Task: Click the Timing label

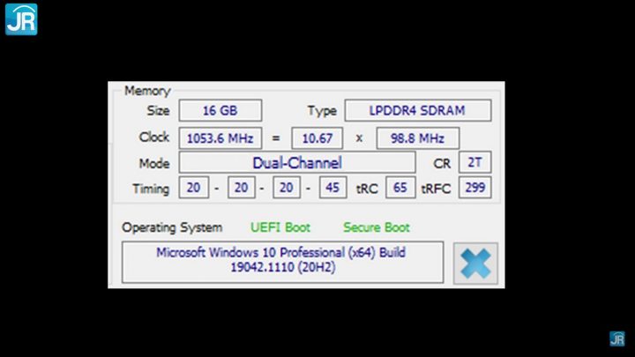Action: click(151, 189)
